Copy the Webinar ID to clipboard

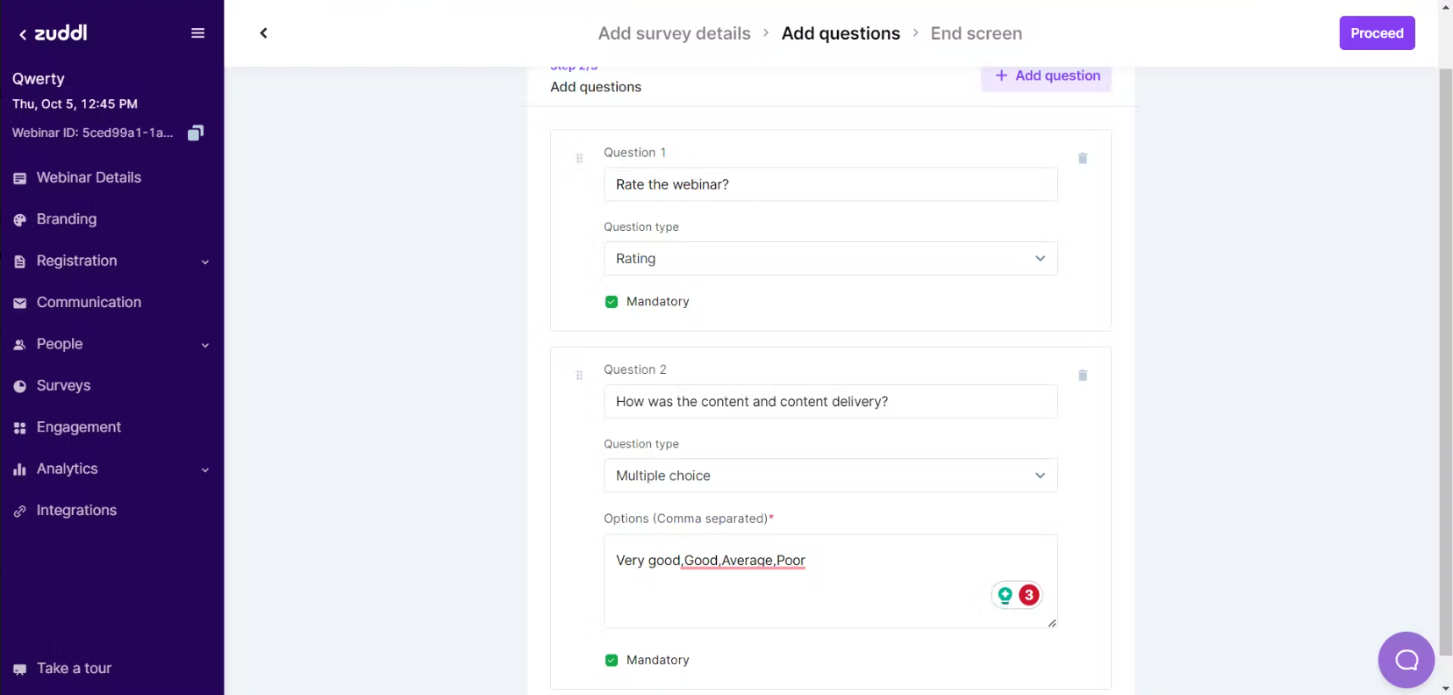(x=196, y=133)
